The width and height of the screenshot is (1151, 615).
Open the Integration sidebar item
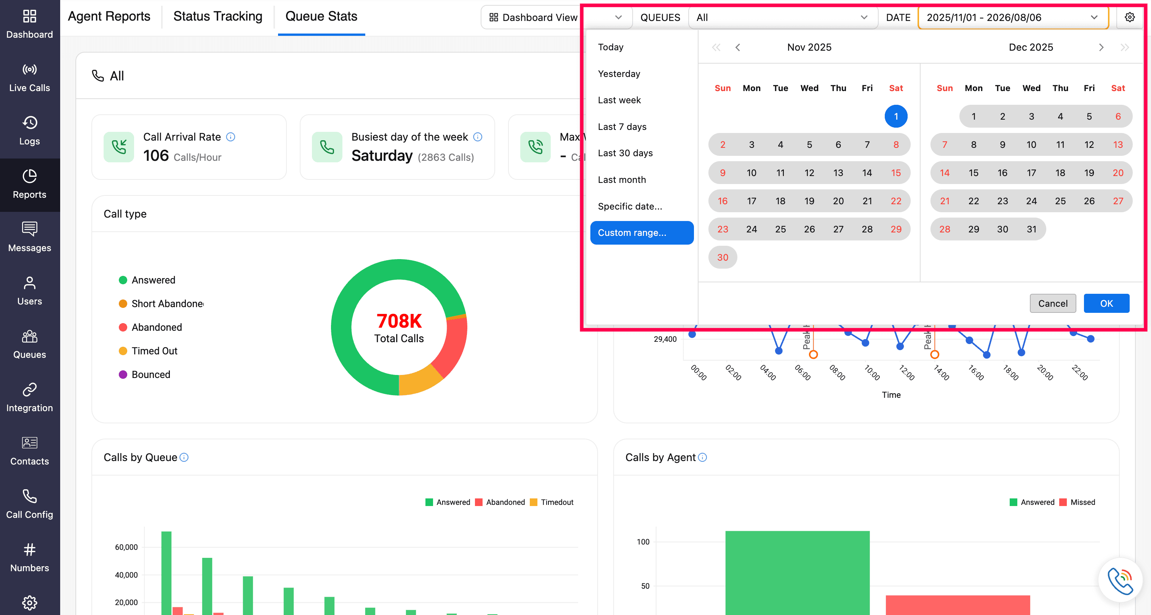(x=29, y=398)
